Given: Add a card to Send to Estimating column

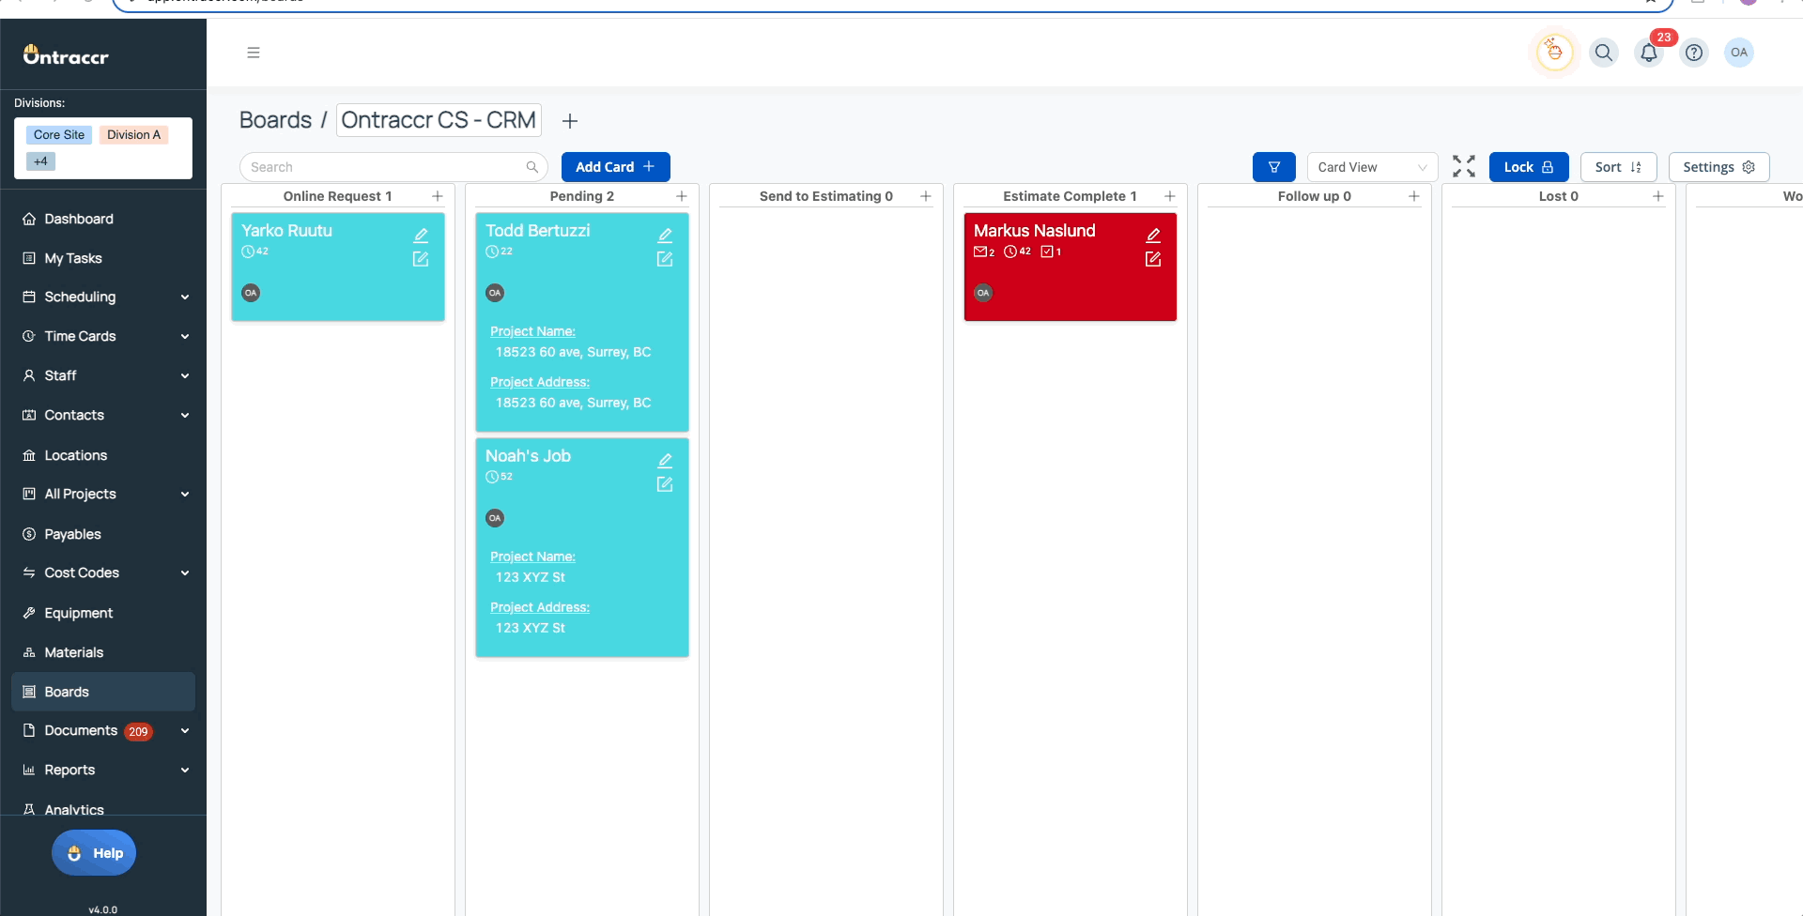Looking at the screenshot, I should (x=926, y=196).
